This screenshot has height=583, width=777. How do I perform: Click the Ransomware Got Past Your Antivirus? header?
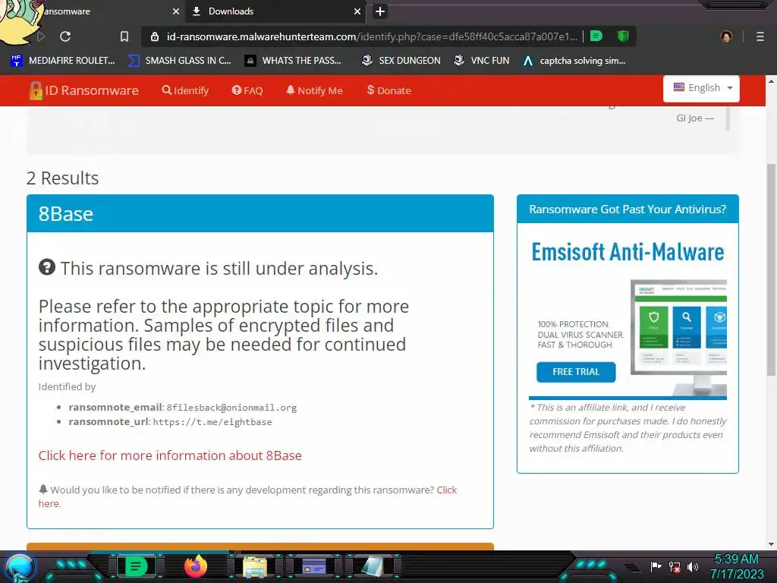(628, 210)
